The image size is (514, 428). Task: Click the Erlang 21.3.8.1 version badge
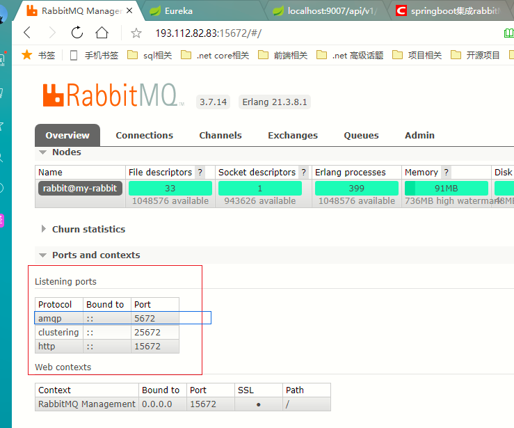point(275,102)
